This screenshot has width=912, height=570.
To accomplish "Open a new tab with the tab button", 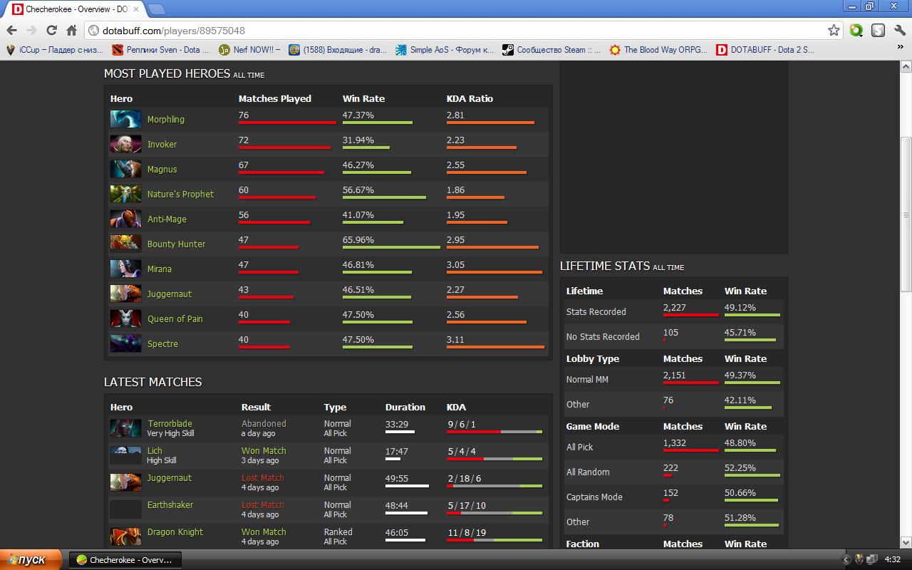I will (156, 9).
